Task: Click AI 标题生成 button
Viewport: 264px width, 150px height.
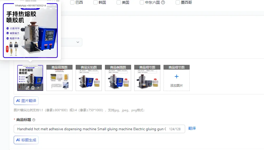Action: (26, 140)
